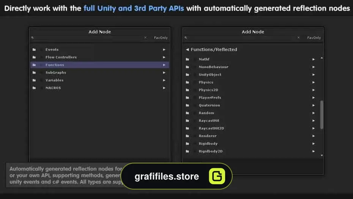Clear search in left Add Node panel
The image size is (353, 199).
click(145, 38)
